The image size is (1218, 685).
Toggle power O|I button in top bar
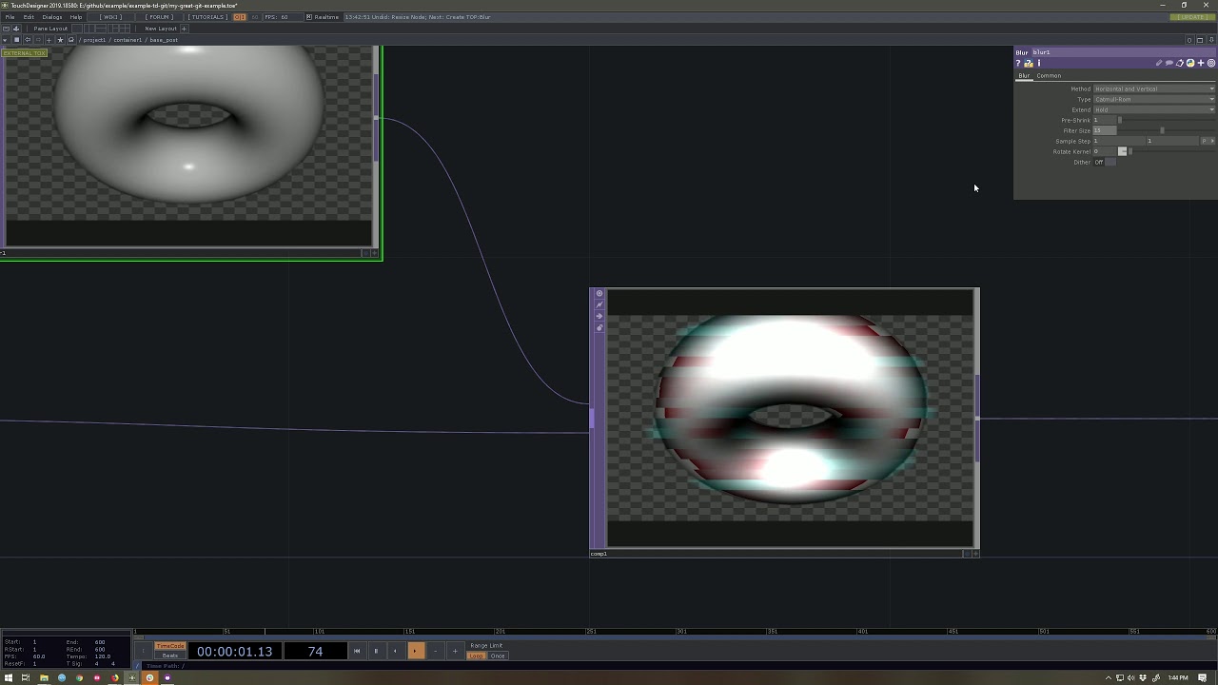[x=240, y=17]
